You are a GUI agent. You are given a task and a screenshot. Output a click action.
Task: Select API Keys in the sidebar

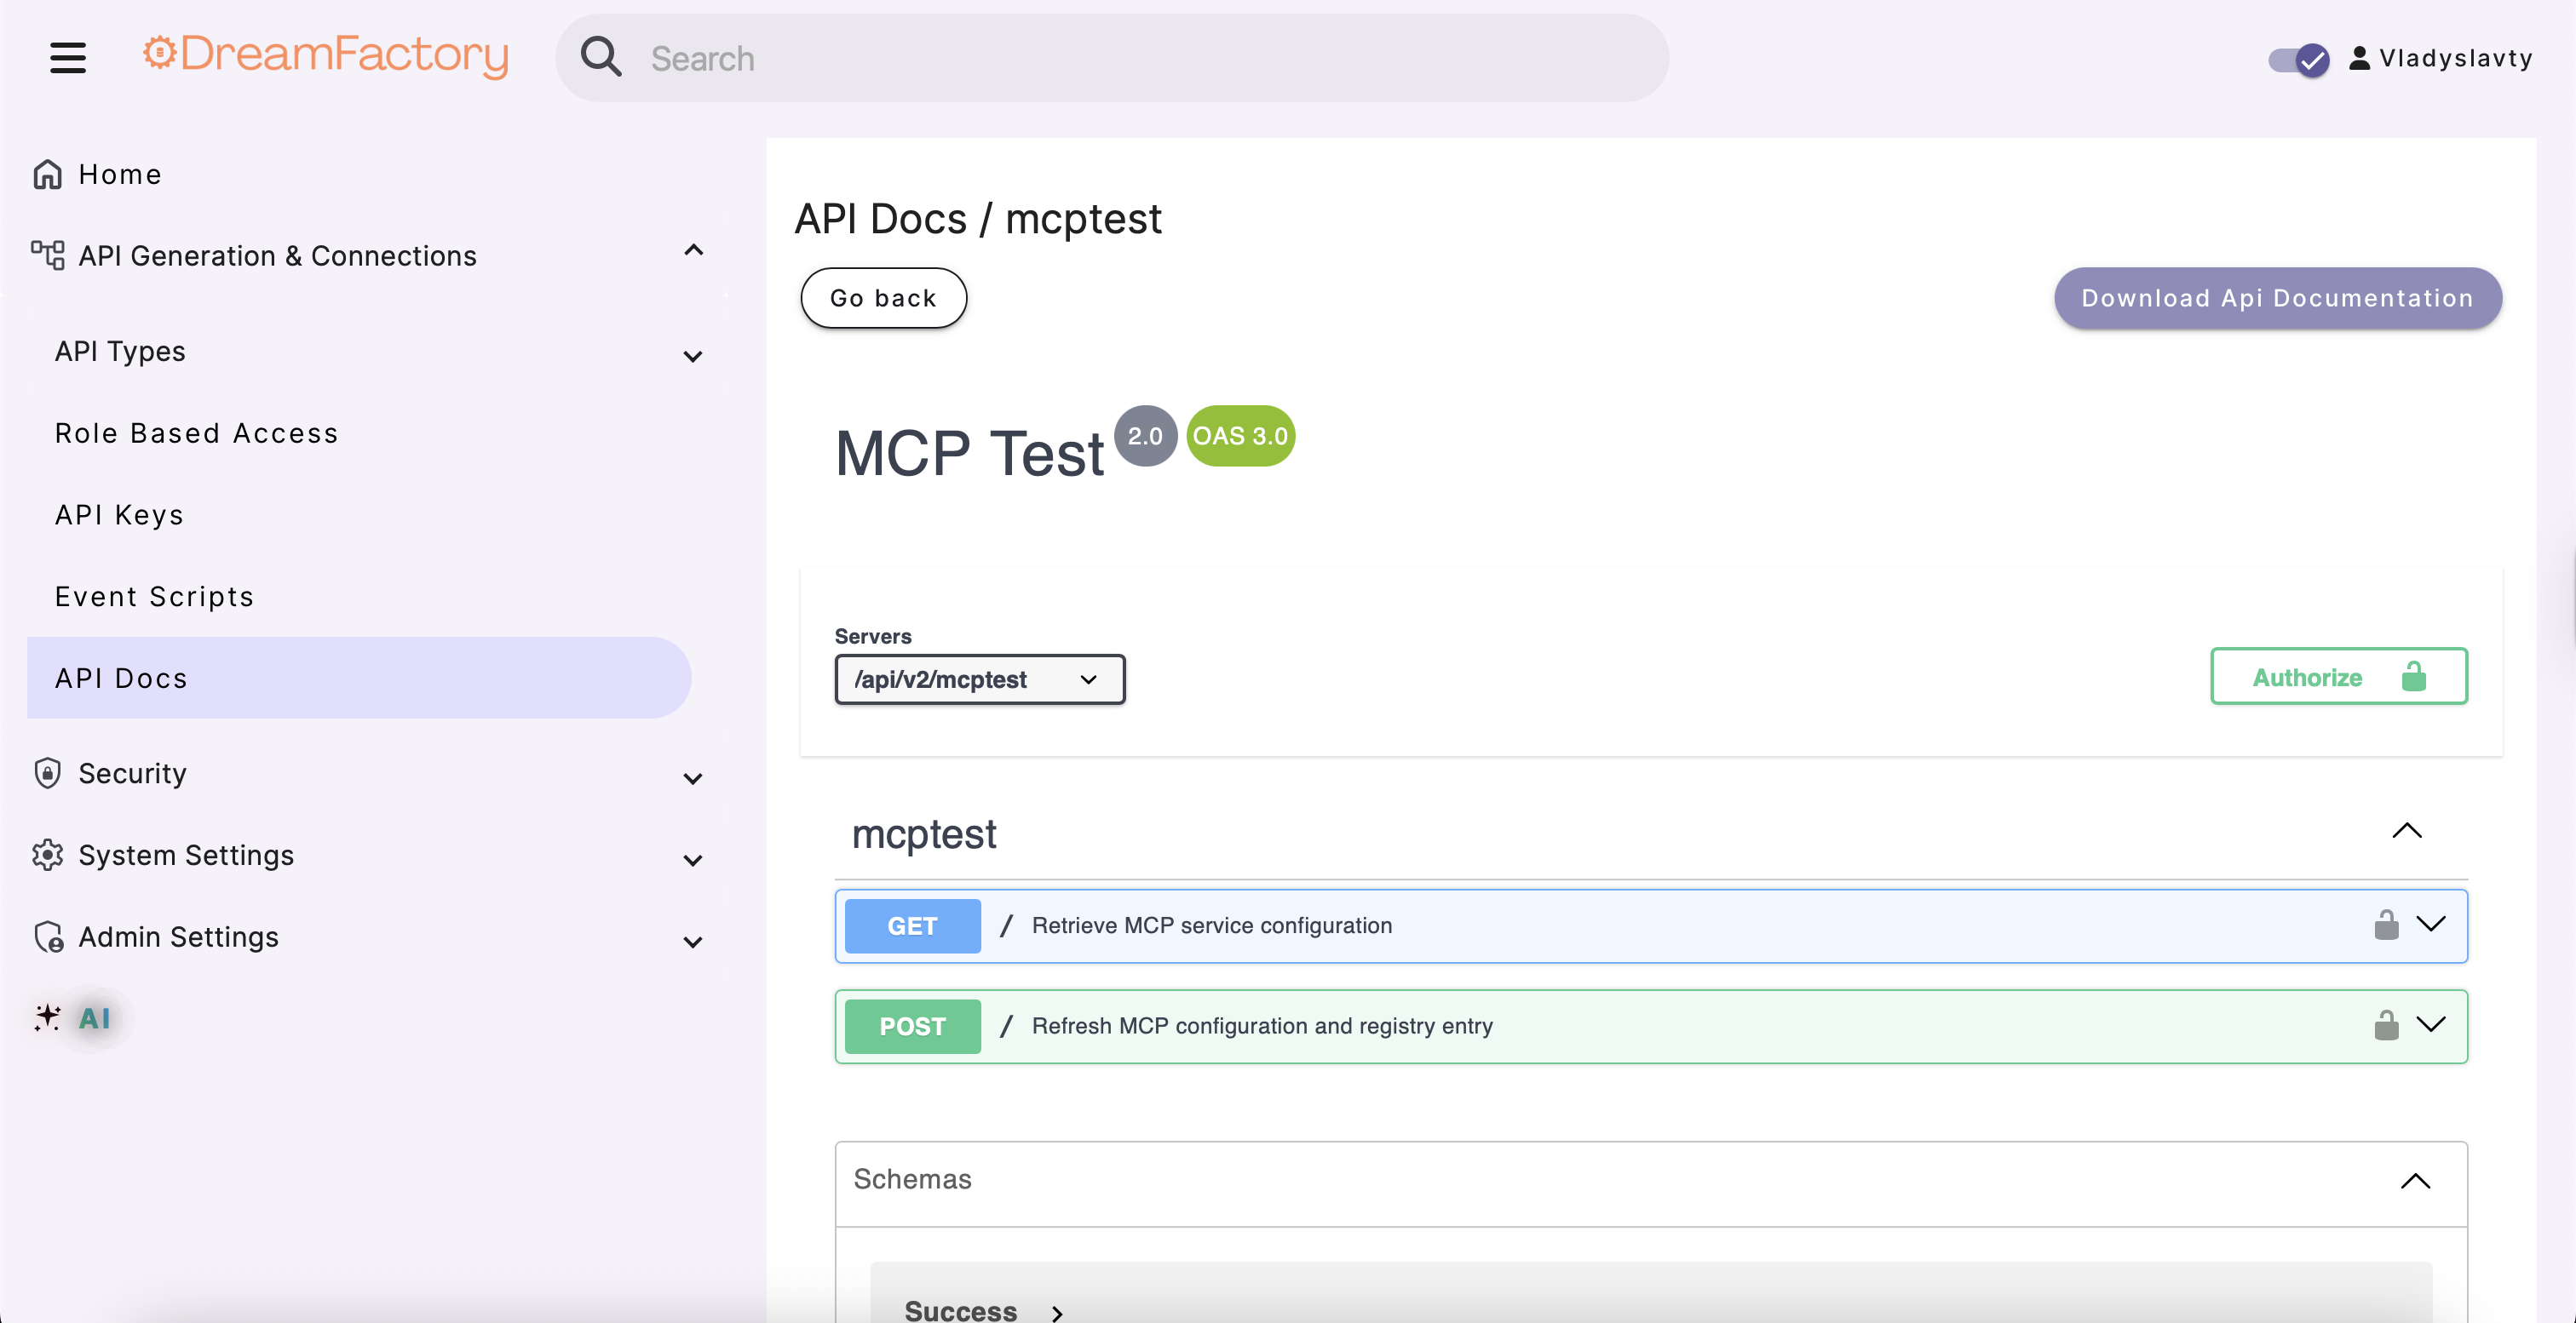coord(119,514)
